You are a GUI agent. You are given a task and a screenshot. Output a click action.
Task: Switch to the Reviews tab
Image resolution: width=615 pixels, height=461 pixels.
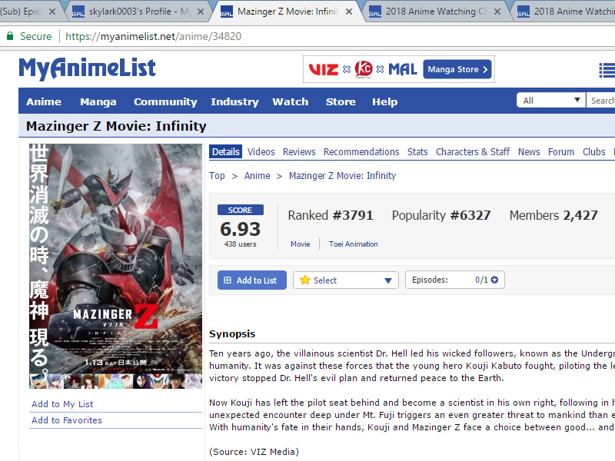coord(299,151)
